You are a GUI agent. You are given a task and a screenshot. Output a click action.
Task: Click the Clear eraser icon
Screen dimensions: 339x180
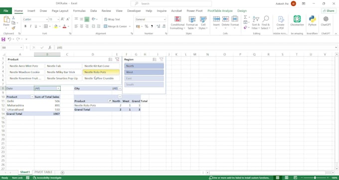pos(245,27)
